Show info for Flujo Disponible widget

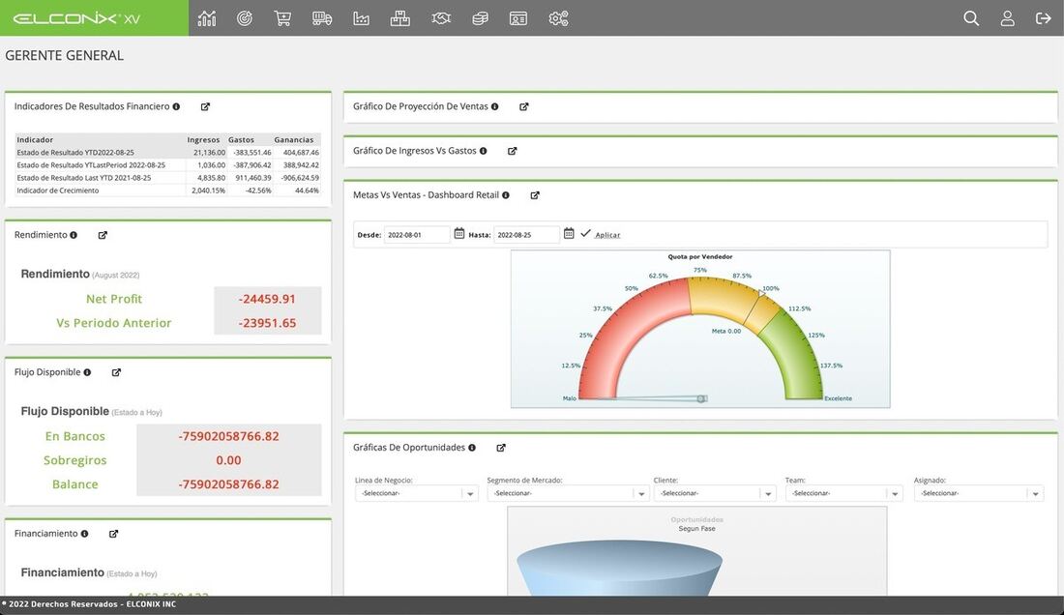click(x=87, y=372)
